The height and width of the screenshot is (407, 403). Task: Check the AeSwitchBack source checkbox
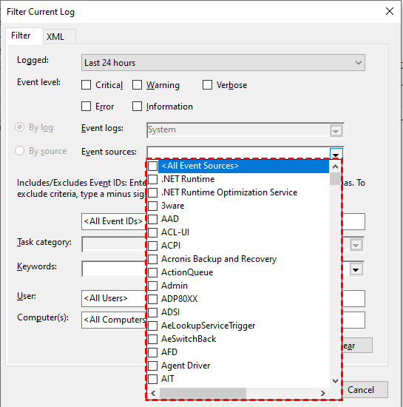pos(153,339)
